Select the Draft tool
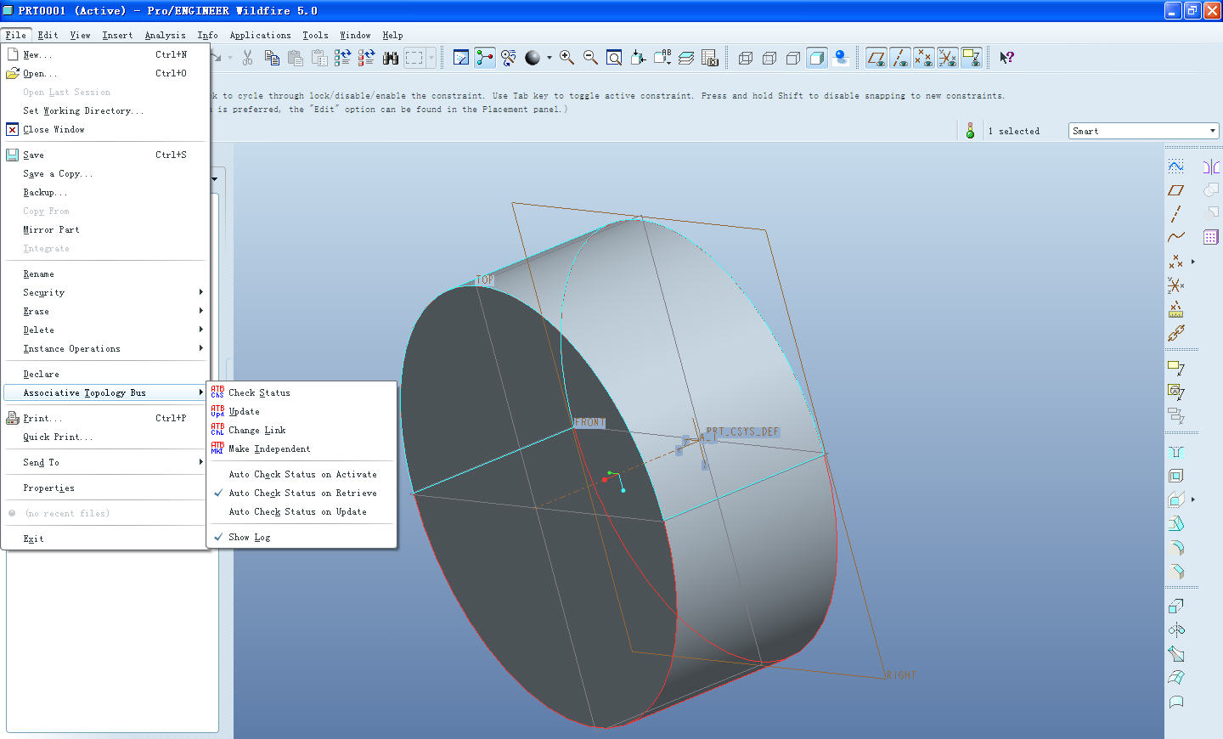 point(1176,523)
